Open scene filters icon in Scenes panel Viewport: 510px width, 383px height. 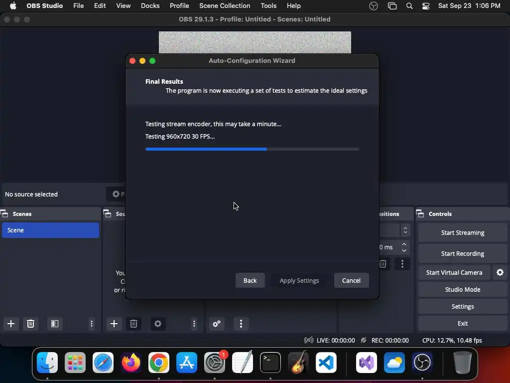coord(55,323)
